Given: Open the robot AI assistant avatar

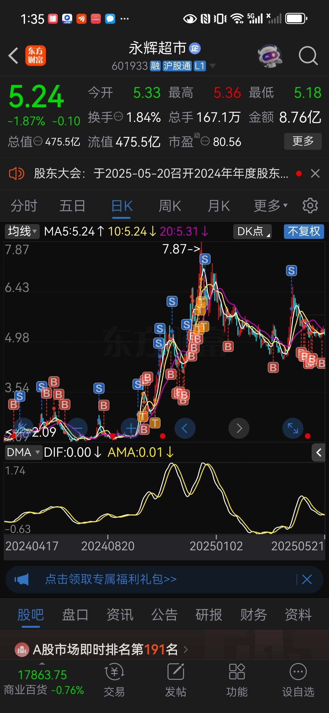Looking at the screenshot, I should pos(270,56).
